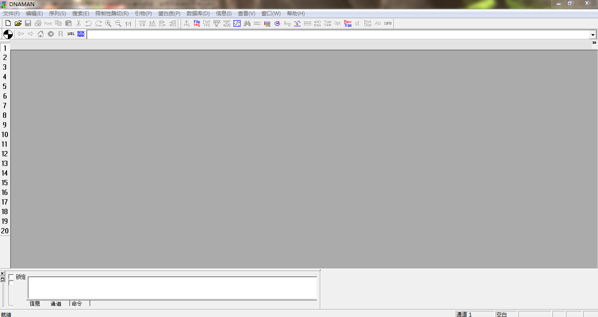
Task: Save with the floppy disk icon
Action: point(28,23)
